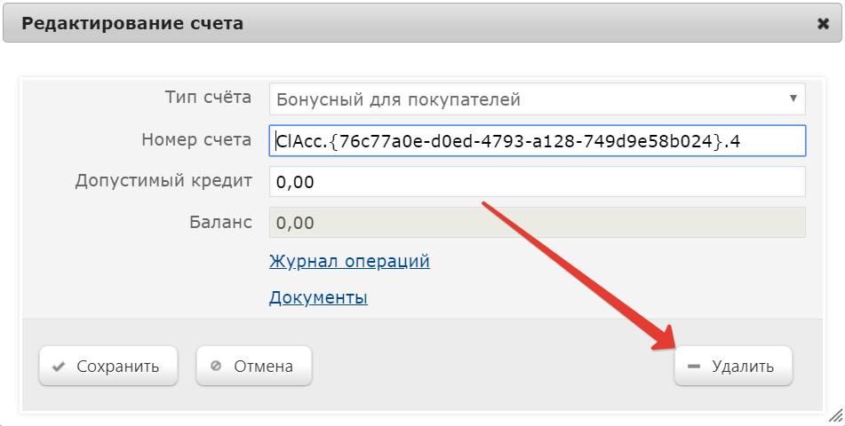Open the Журнал операций link

[x=349, y=261]
